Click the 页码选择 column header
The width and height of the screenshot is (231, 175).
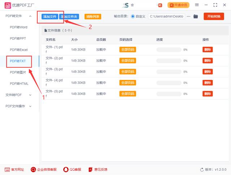(x=126, y=40)
